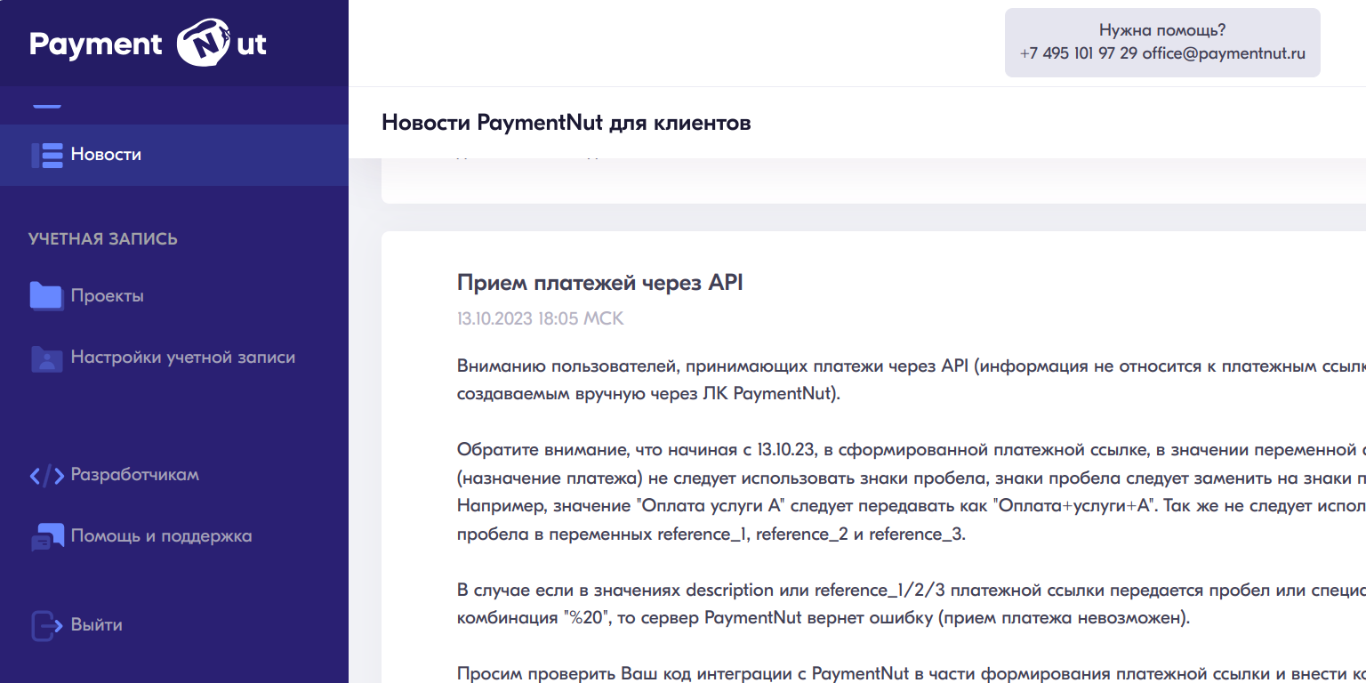
Task: Click the line starting Просим проверить Ваш код
Action: point(912,673)
